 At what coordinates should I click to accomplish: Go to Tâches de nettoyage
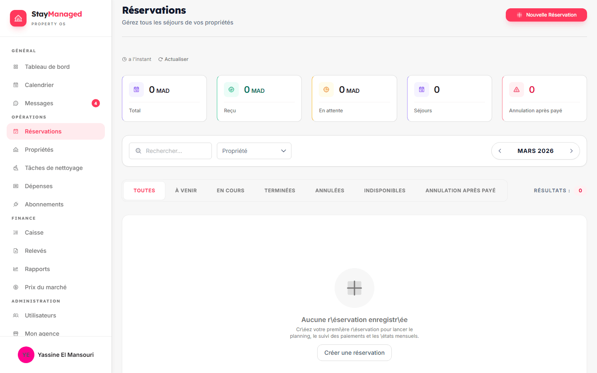53,168
